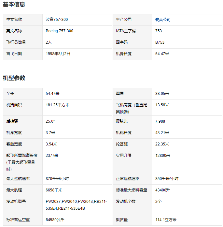Select the IATA code value 753

pyautogui.click(x=159, y=31)
